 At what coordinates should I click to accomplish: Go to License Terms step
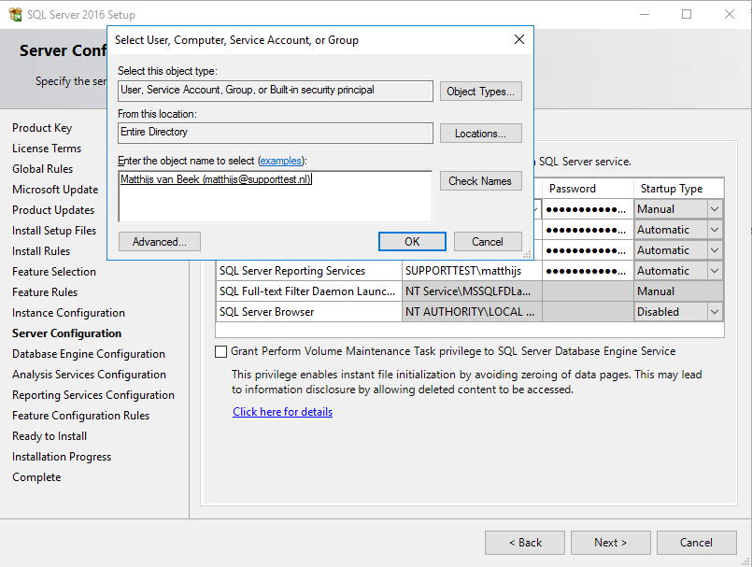pos(47,149)
